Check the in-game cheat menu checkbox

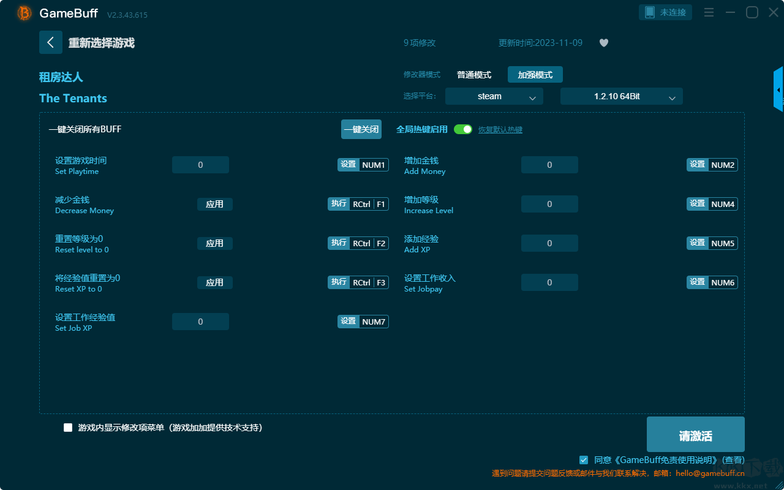(x=68, y=428)
